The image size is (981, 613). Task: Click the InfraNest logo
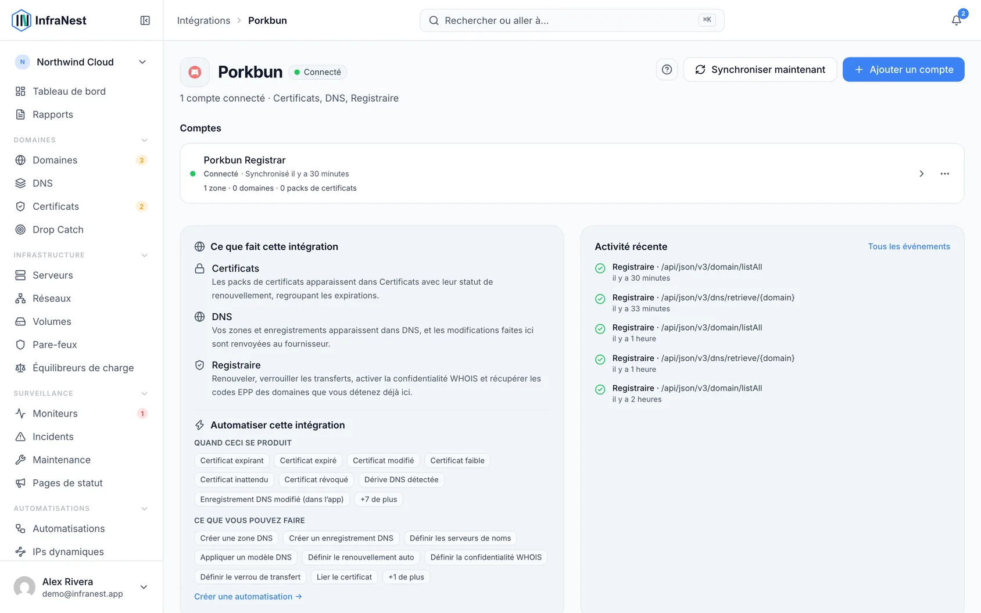[49, 20]
